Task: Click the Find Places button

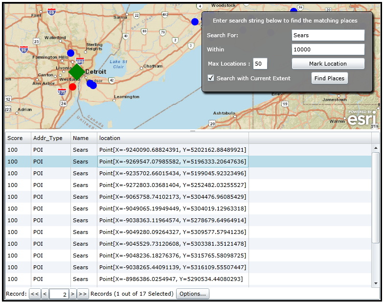Action: [329, 78]
